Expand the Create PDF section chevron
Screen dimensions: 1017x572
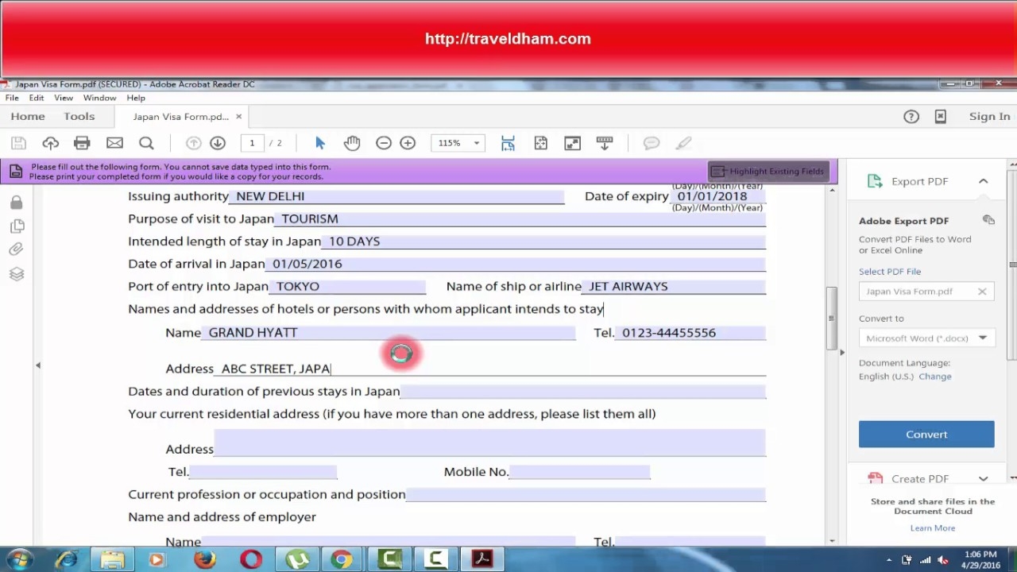point(983,479)
